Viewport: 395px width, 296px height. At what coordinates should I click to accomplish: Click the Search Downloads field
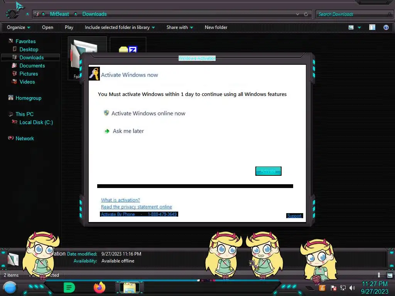coord(354,14)
